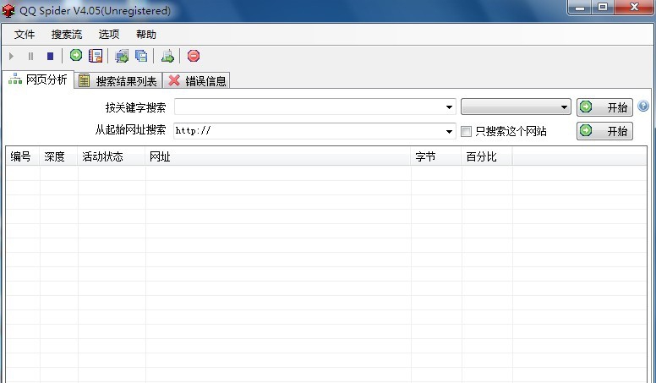Minimize the QQ Spider window
The height and width of the screenshot is (383, 656).
(579, 7)
